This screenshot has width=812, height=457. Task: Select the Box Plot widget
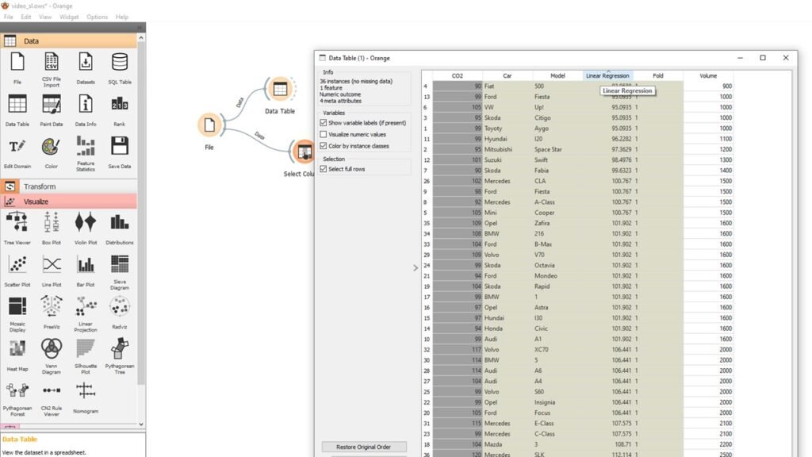click(52, 228)
